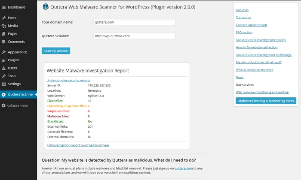301x180 pixels.
Task: Open About Quttera investigation technology link
Action: [263, 55]
